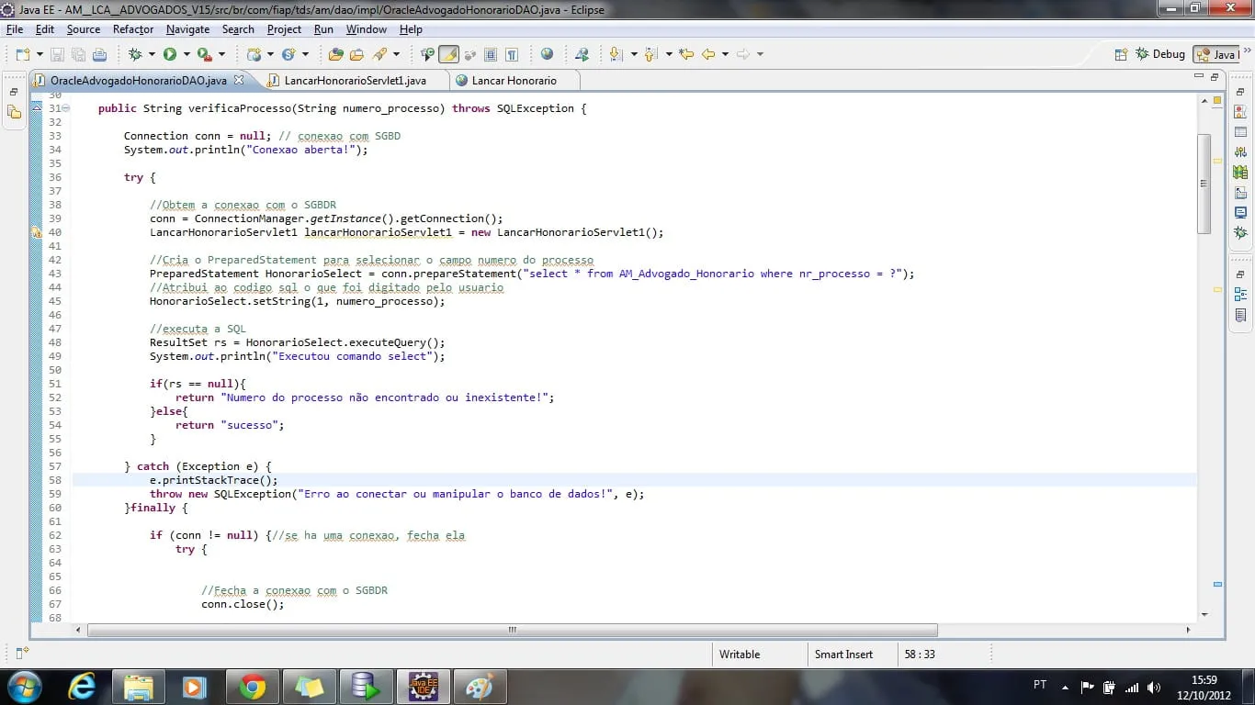The image size is (1255, 705).
Task: Open the Run button dropdown arrow
Action: point(186,54)
